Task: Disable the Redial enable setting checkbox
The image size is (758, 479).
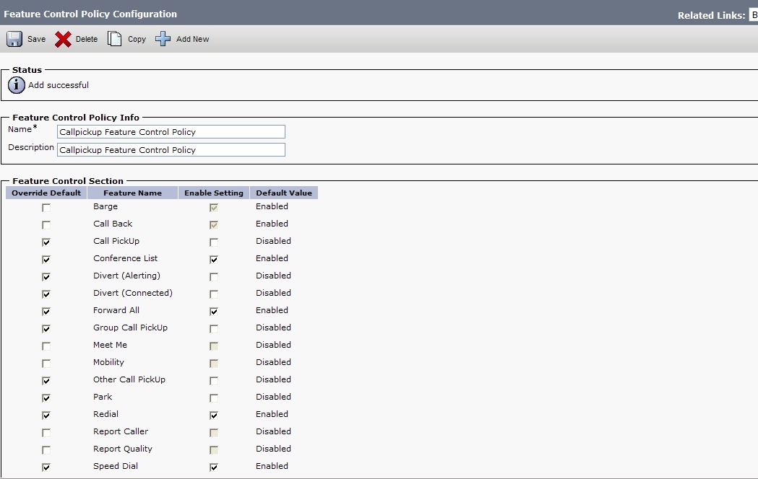Action: coord(214,416)
